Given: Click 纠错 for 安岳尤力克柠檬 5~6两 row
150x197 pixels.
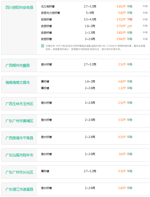Looking at the screenshot, I should pos(145,13).
